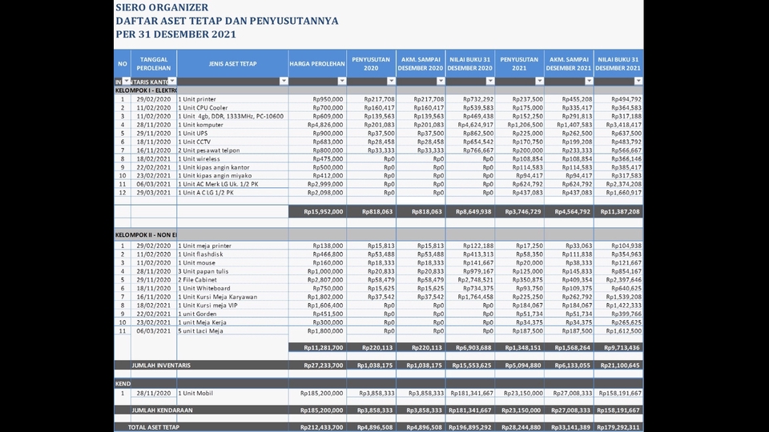Open the NILAI BUKU 31 DESEMBER 2020 filter dropdown

490,82
